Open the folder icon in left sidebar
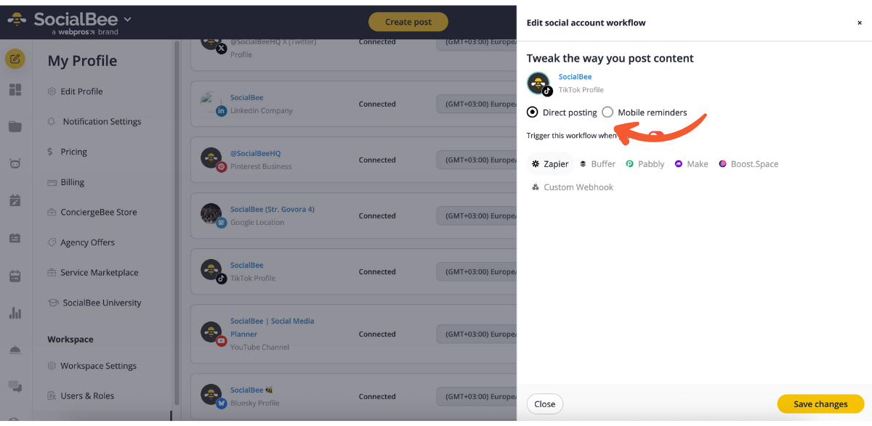This screenshot has height=426, width=872. pyautogui.click(x=15, y=127)
